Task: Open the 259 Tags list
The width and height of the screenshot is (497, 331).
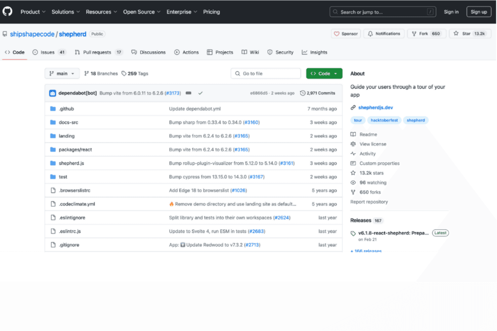Action: pyautogui.click(x=135, y=73)
